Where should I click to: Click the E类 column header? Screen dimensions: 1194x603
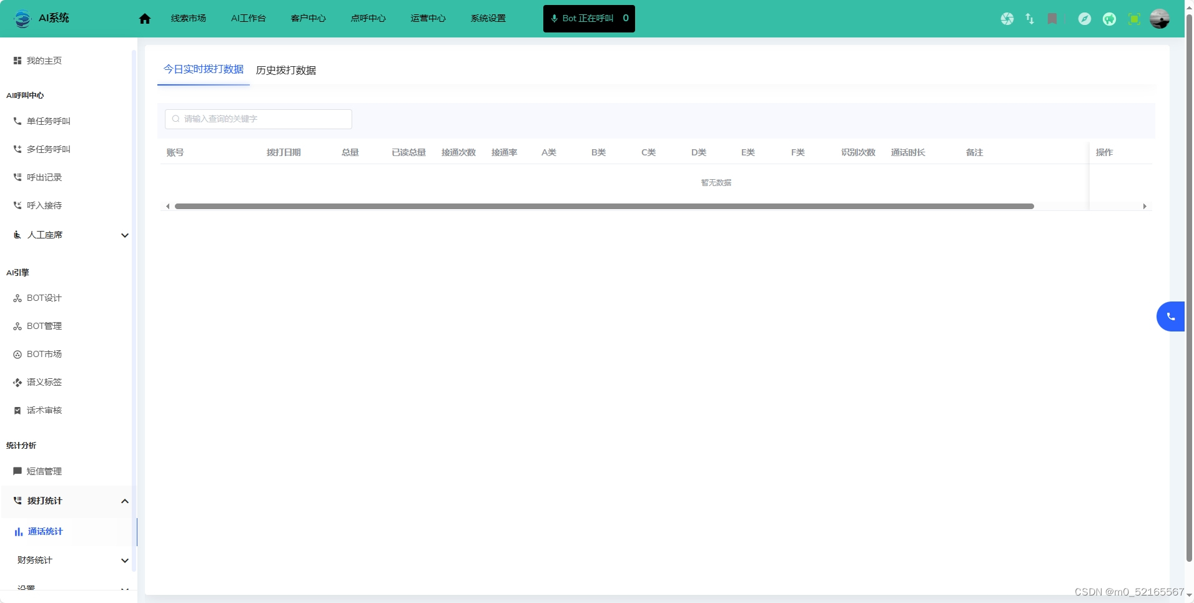748,152
